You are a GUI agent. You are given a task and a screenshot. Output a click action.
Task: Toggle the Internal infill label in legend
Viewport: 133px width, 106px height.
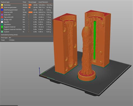click(x=8, y=12)
